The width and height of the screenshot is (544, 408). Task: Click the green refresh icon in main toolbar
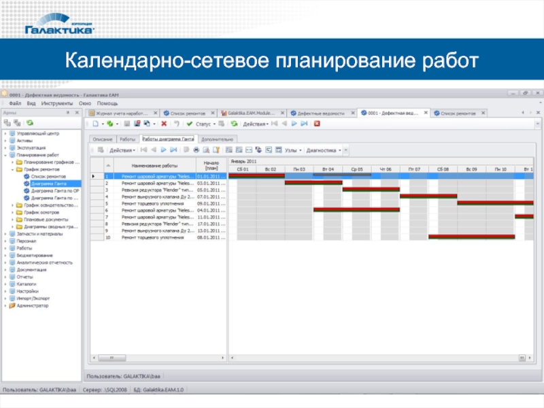234,124
